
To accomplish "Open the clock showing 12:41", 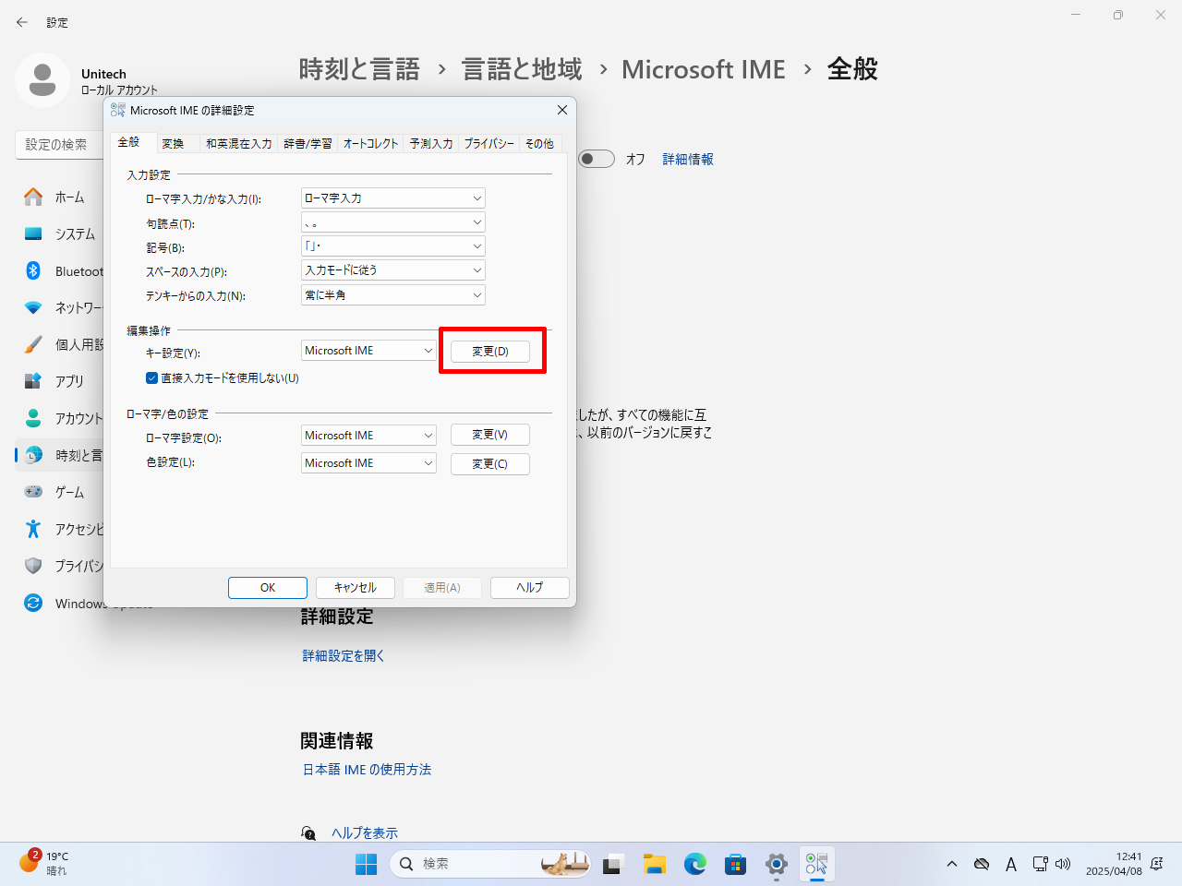I will click(x=1114, y=864).
